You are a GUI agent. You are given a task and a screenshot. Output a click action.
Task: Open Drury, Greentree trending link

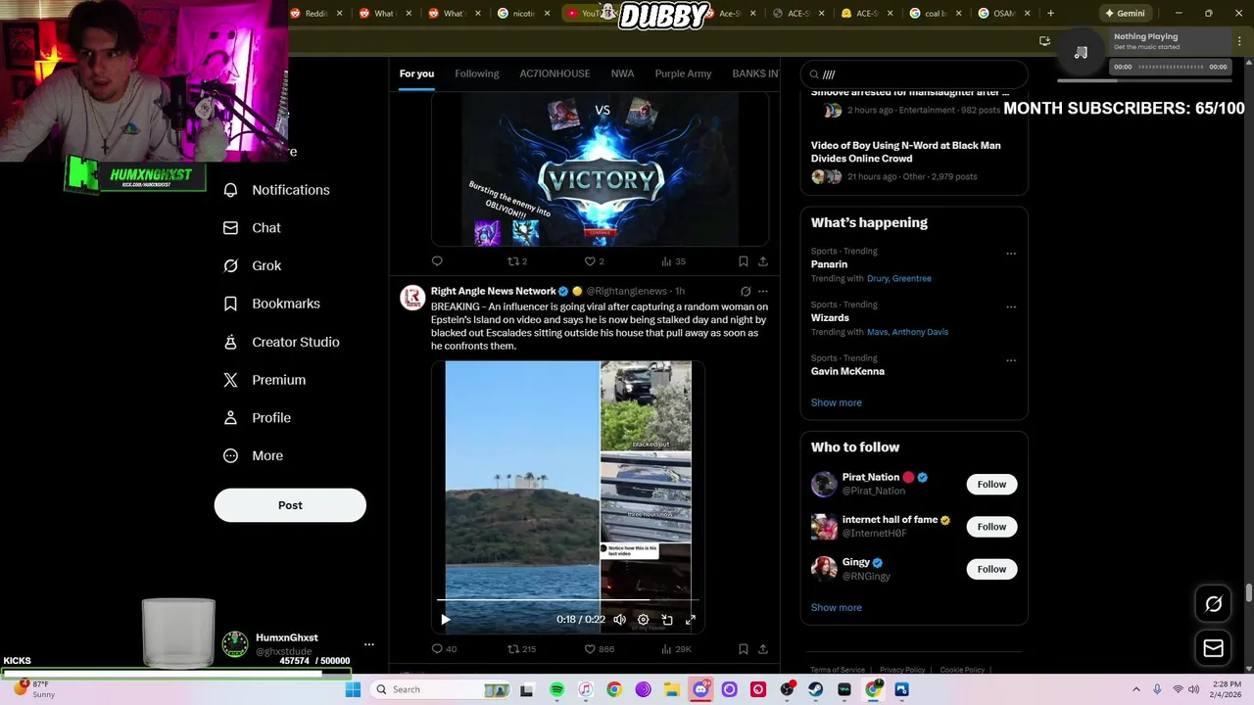(898, 278)
